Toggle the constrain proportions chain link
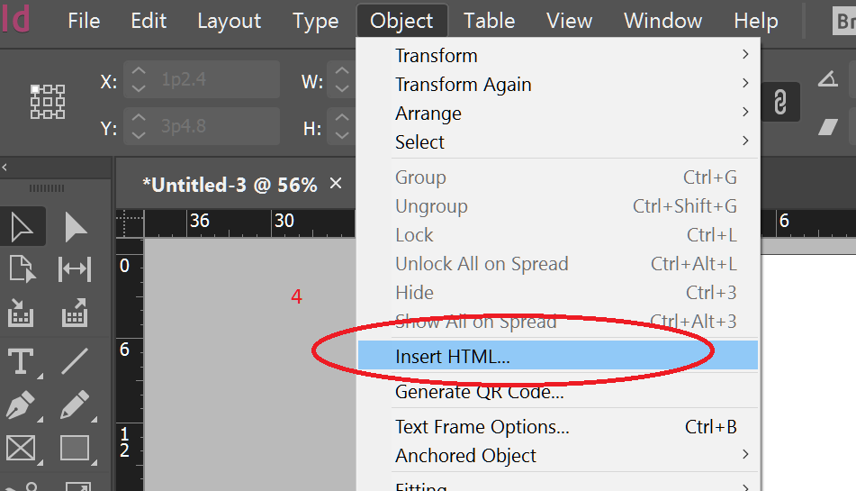 point(779,104)
